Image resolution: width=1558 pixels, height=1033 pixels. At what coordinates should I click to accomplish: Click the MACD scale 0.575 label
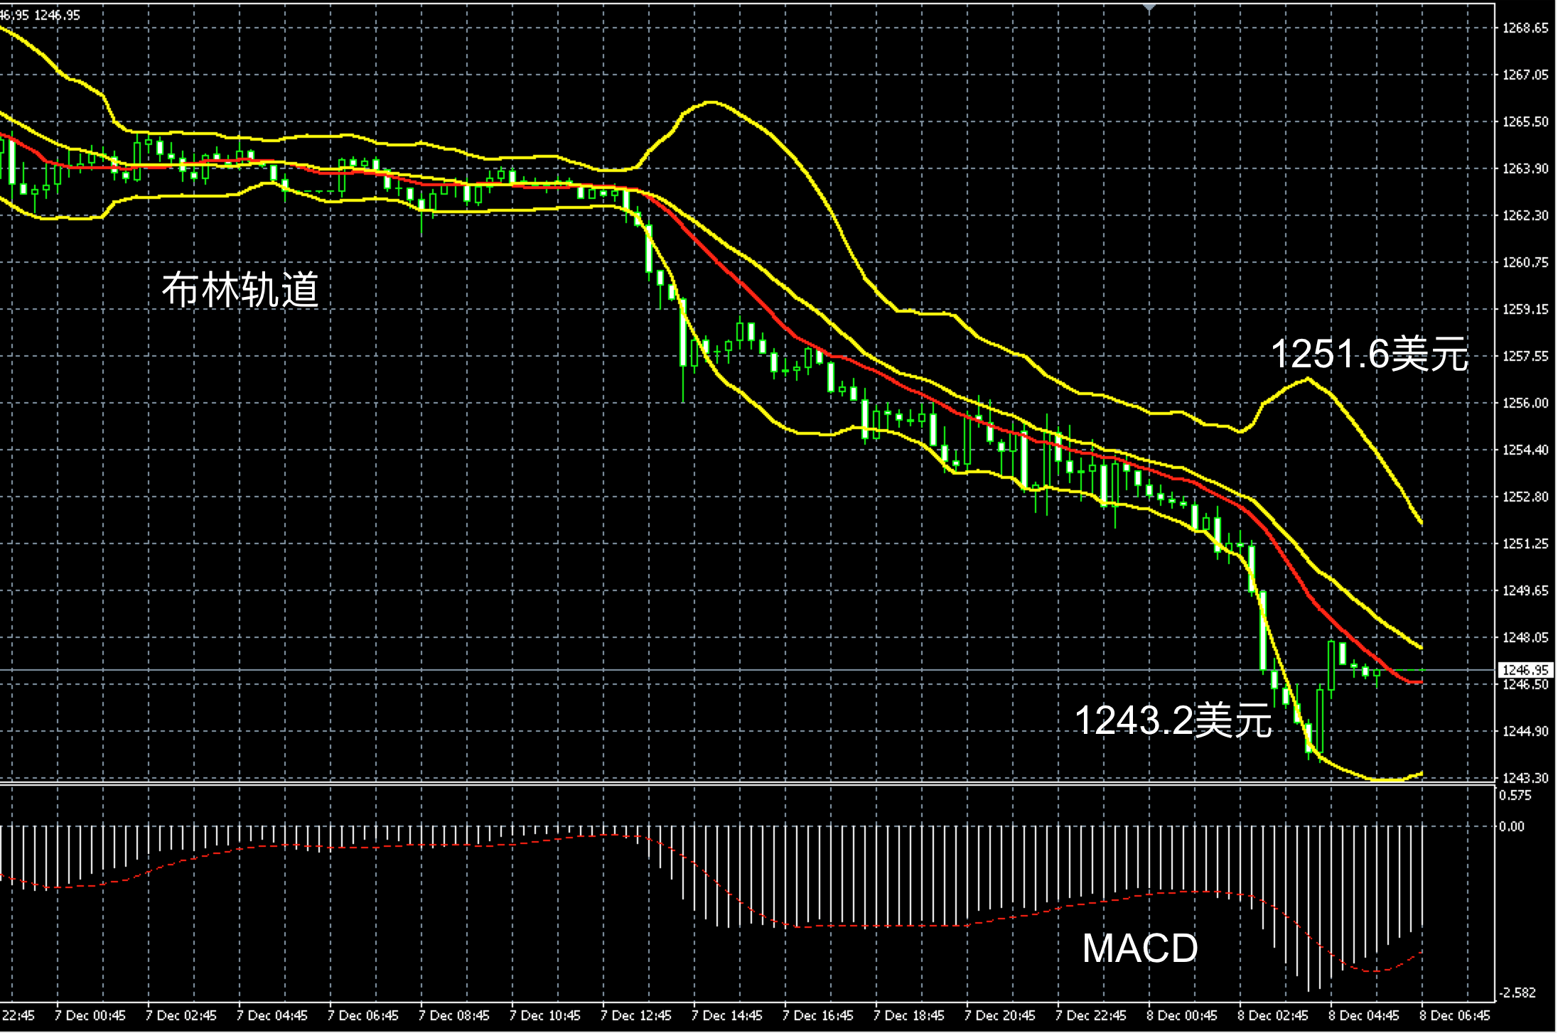click(x=1515, y=796)
